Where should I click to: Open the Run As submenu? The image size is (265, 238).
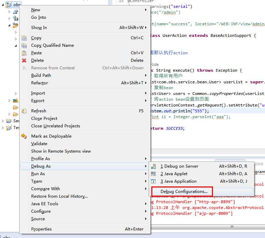point(85,174)
